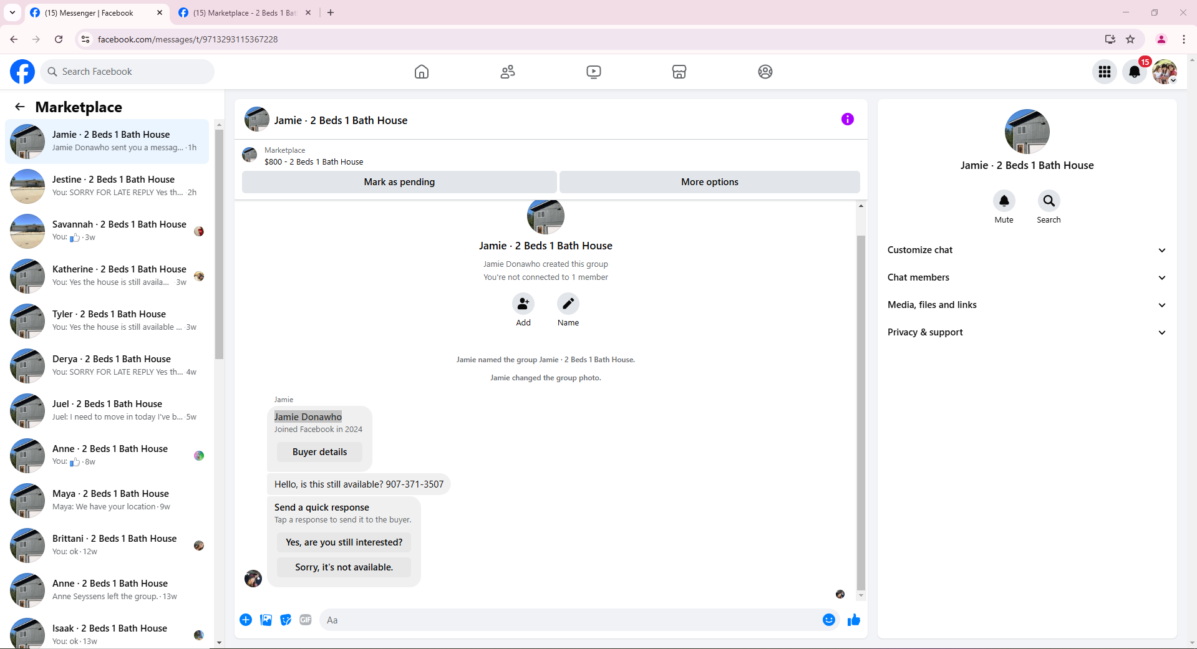This screenshot has width=1197, height=649.
Task: Open the $800 - 2 Beds 1 Bath House listing
Action: click(314, 161)
